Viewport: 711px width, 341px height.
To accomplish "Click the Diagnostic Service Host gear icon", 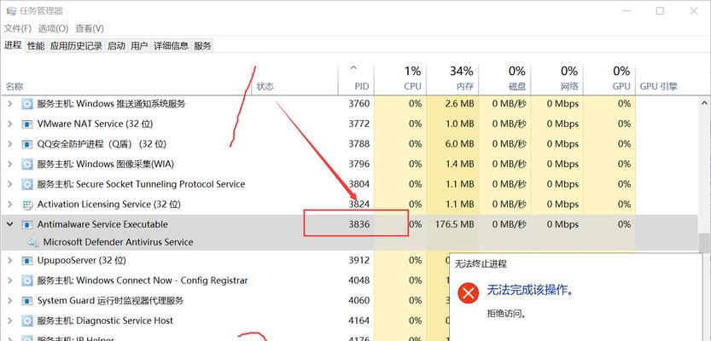I will click(27, 321).
